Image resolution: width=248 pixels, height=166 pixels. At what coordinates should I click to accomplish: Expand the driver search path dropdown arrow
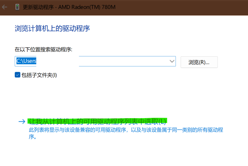click(x=172, y=61)
